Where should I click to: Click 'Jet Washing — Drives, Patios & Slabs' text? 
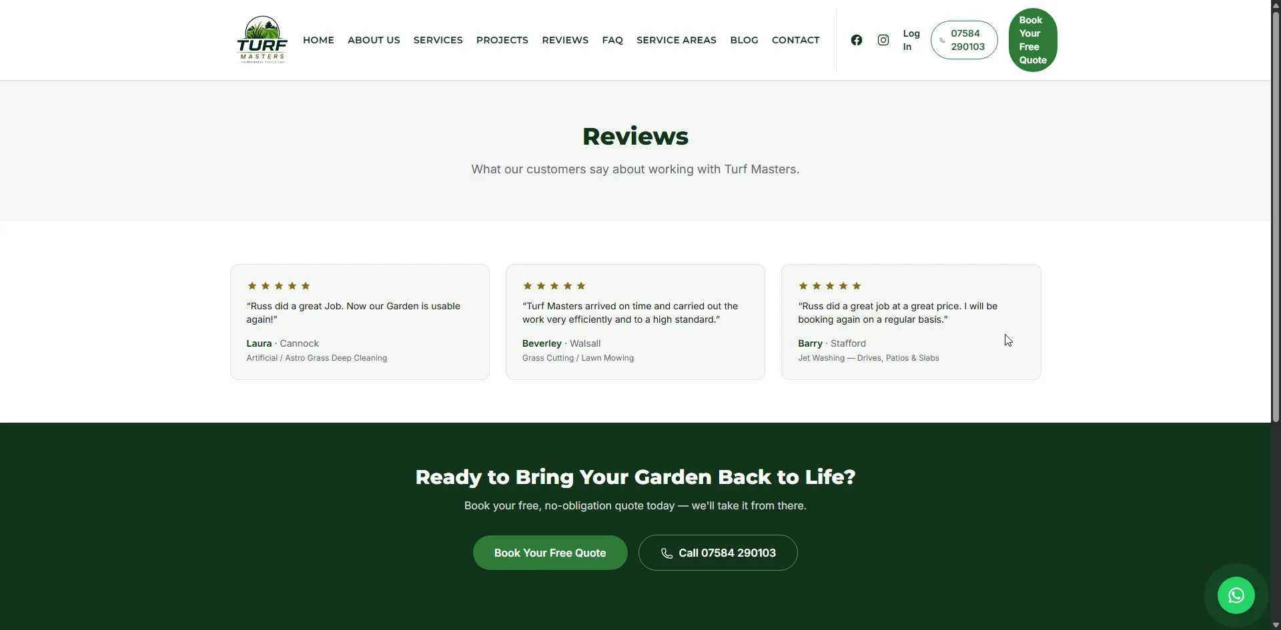coord(869,358)
